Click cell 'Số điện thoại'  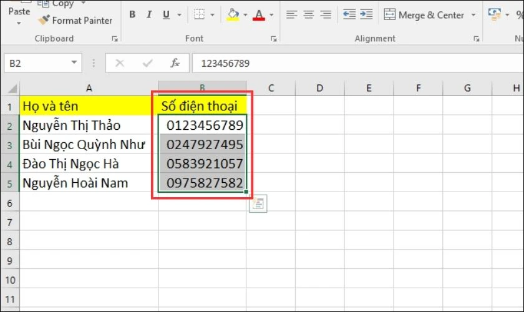(202, 106)
